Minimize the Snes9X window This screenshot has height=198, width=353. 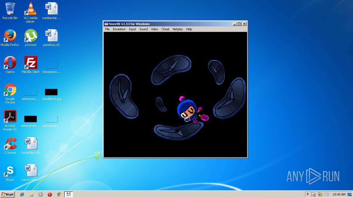point(235,24)
